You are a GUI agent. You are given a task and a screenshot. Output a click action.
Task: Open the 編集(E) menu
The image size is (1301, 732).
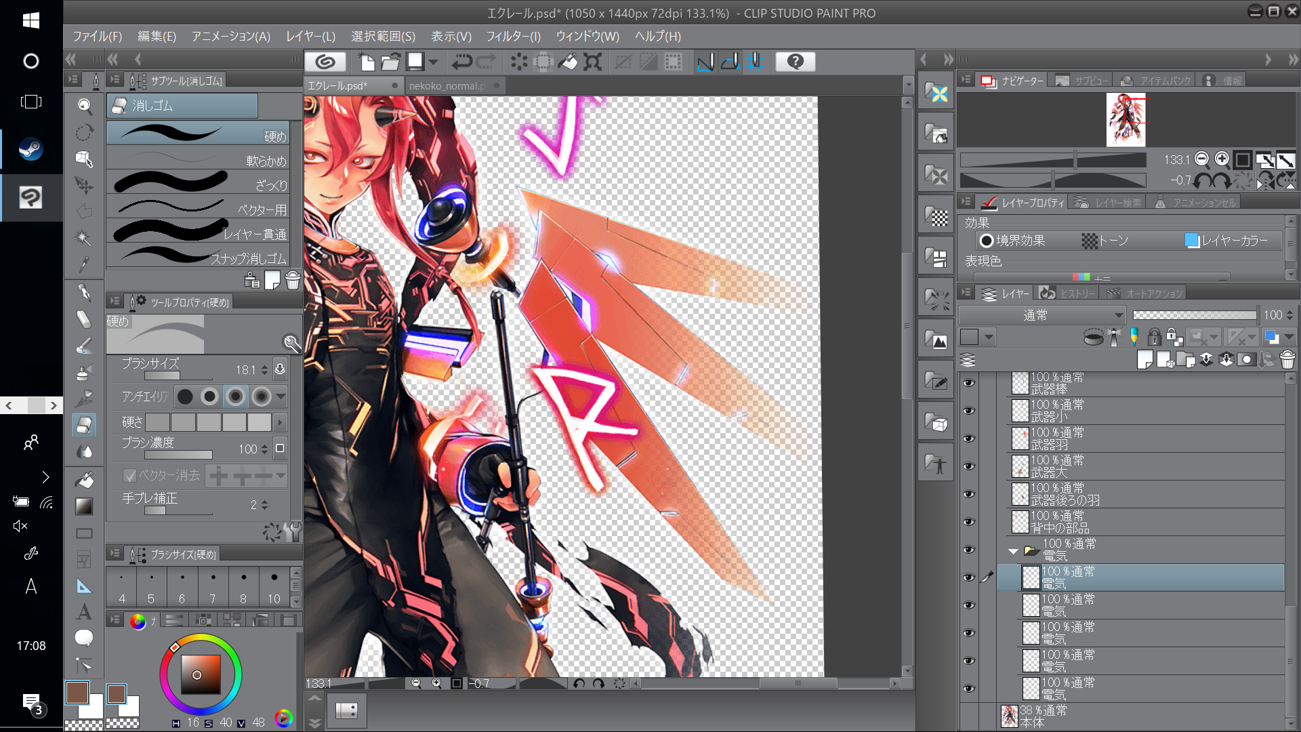157,36
